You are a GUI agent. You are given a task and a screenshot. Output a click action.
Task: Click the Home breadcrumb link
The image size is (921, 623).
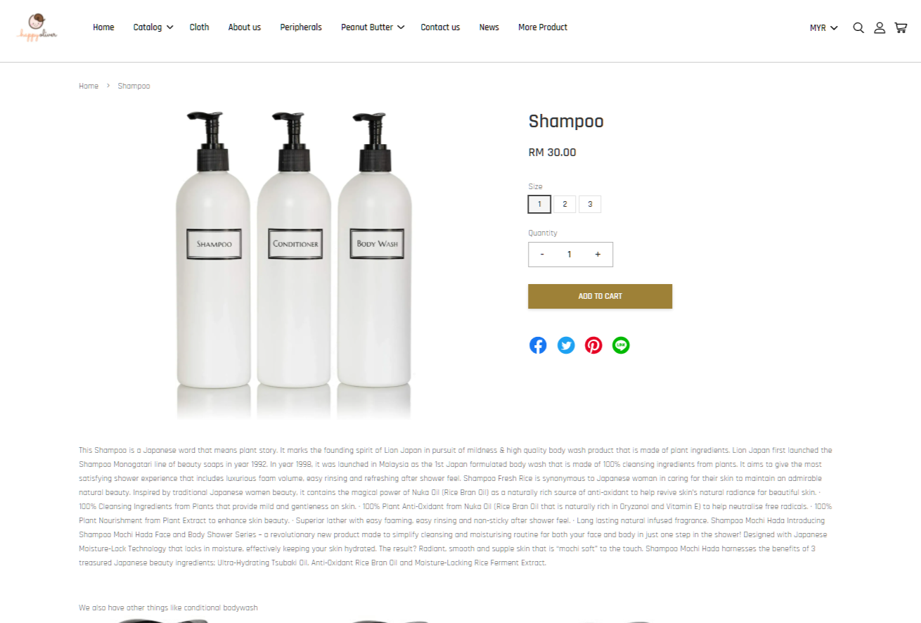tap(89, 86)
